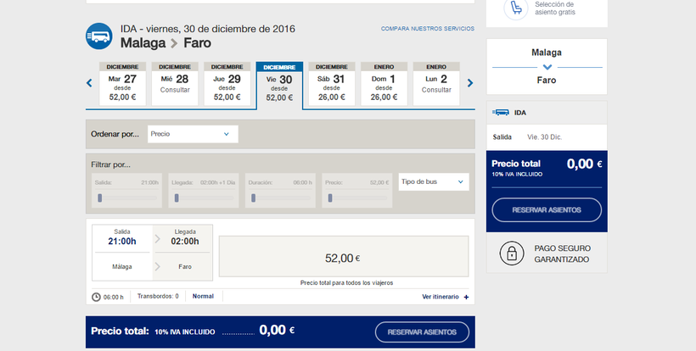Click the small bus icon next to IDA in sidebar
Screen dimensions: 696x351
pyautogui.click(x=501, y=113)
